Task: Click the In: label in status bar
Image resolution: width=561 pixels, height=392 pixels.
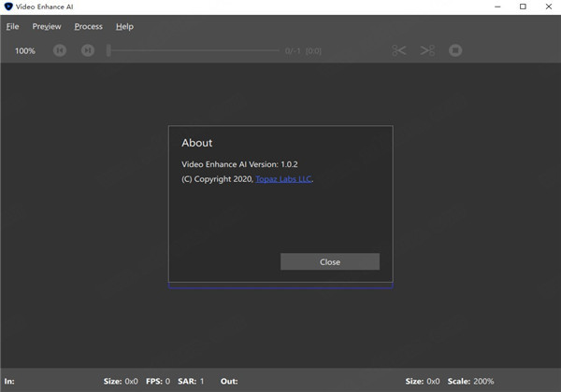Action: pyautogui.click(x=9, y=382)
